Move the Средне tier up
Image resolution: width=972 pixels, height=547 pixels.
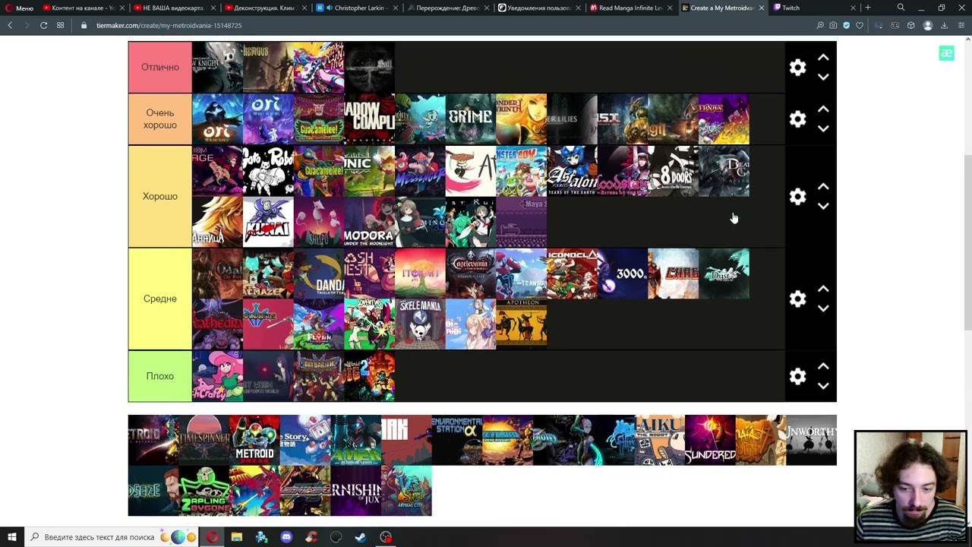[x=823, y=289]
